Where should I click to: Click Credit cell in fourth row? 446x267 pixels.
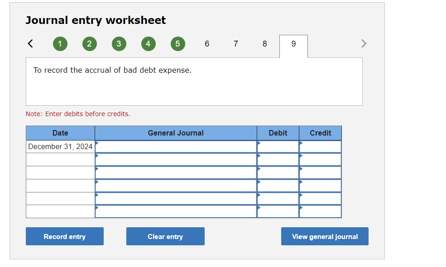(320, 186)
